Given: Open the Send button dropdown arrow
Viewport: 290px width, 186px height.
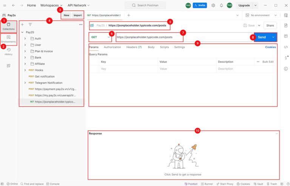Looking at the screenshot, I should [x=273, y=37].
